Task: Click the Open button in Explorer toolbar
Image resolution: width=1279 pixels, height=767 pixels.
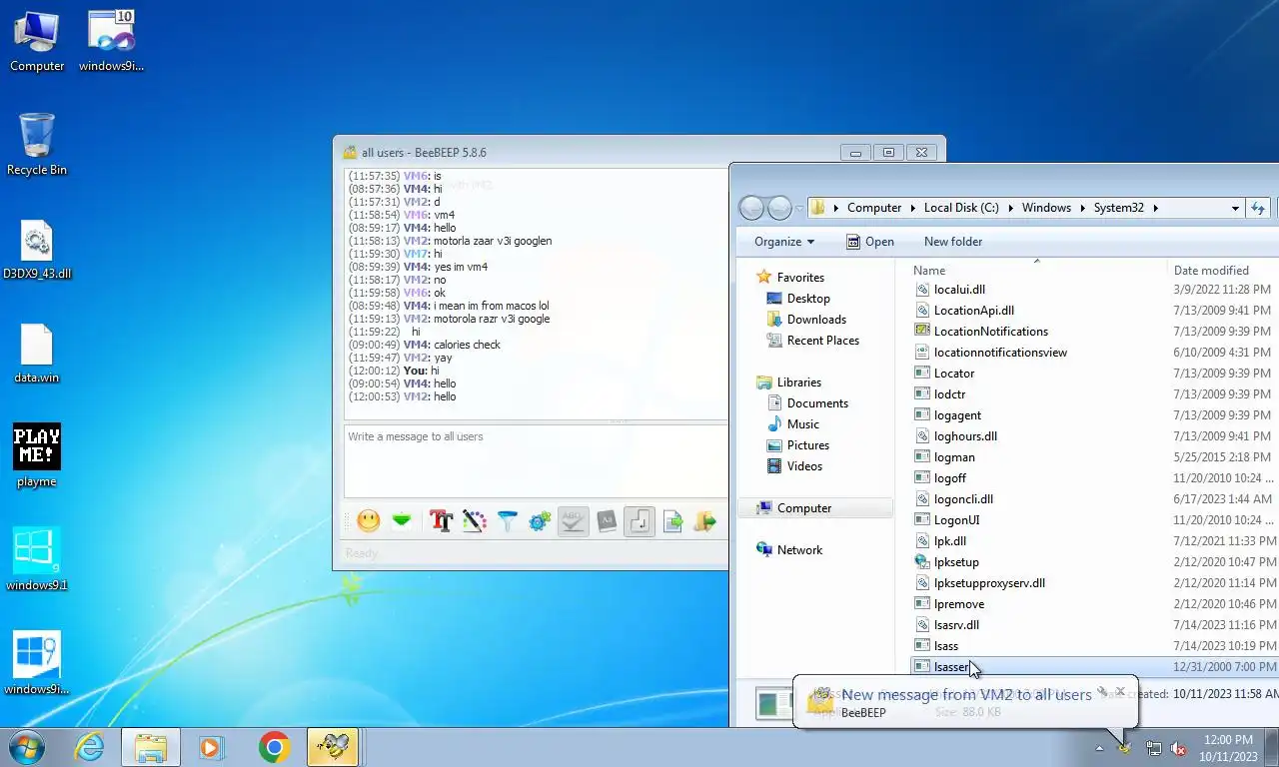Action: (869, 242)
